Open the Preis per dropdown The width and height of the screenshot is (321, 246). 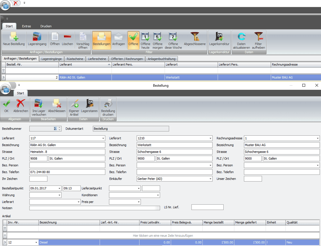click(139, 202)
